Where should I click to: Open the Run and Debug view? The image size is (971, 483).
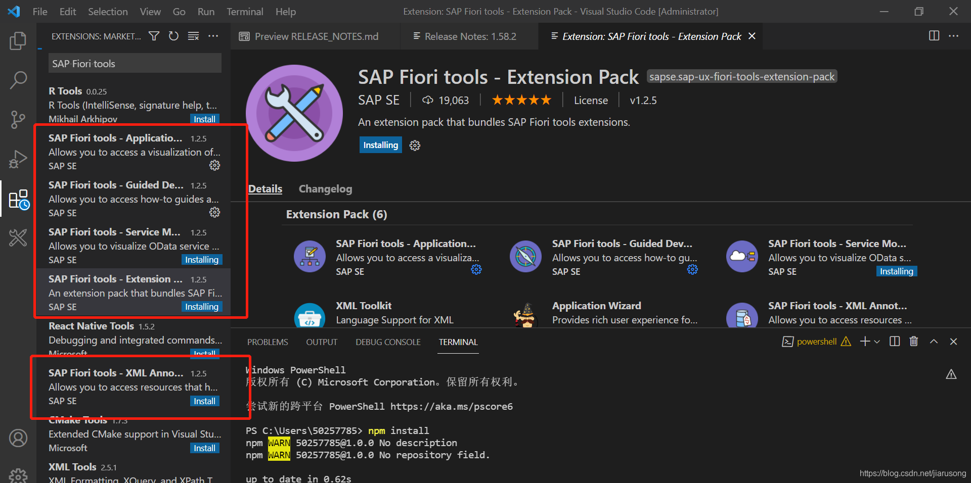coord(18,159)
